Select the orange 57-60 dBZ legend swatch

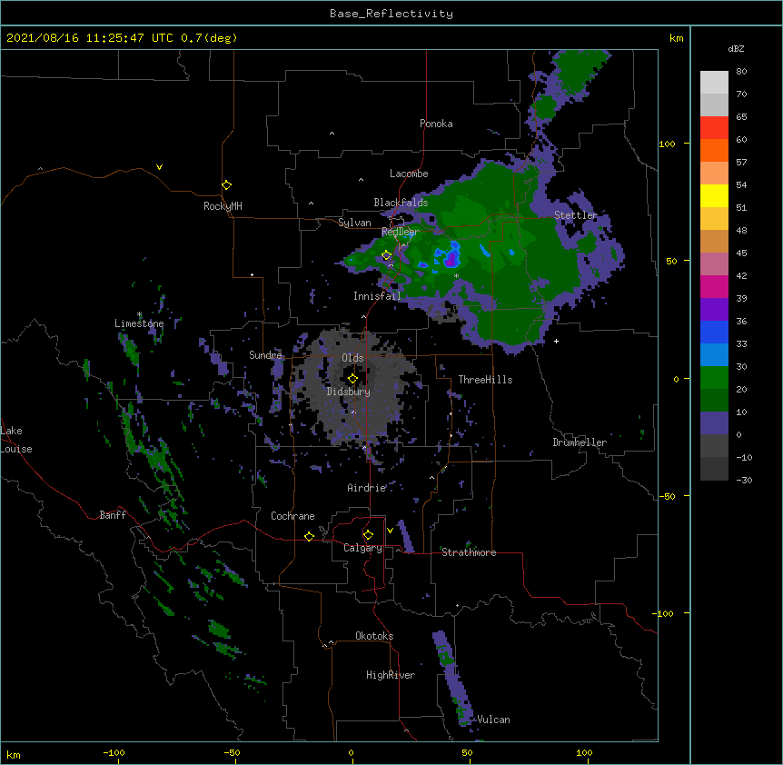[x=714, y=150]
